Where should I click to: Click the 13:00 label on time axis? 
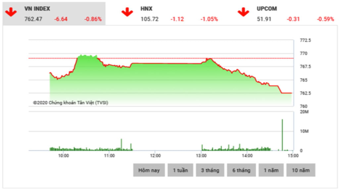click(x=201, y=156)
